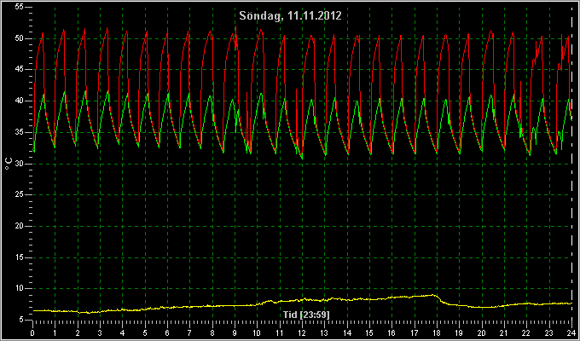Click the 20 value on temperature axis
The height and width of the screenshot is (341, 580).
[20, 226]
